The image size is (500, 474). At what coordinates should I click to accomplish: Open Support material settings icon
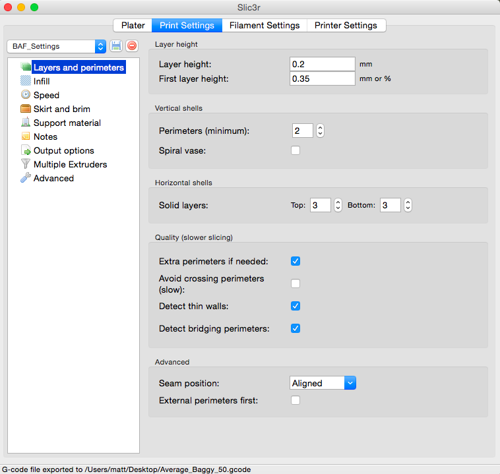coord(26,123)
